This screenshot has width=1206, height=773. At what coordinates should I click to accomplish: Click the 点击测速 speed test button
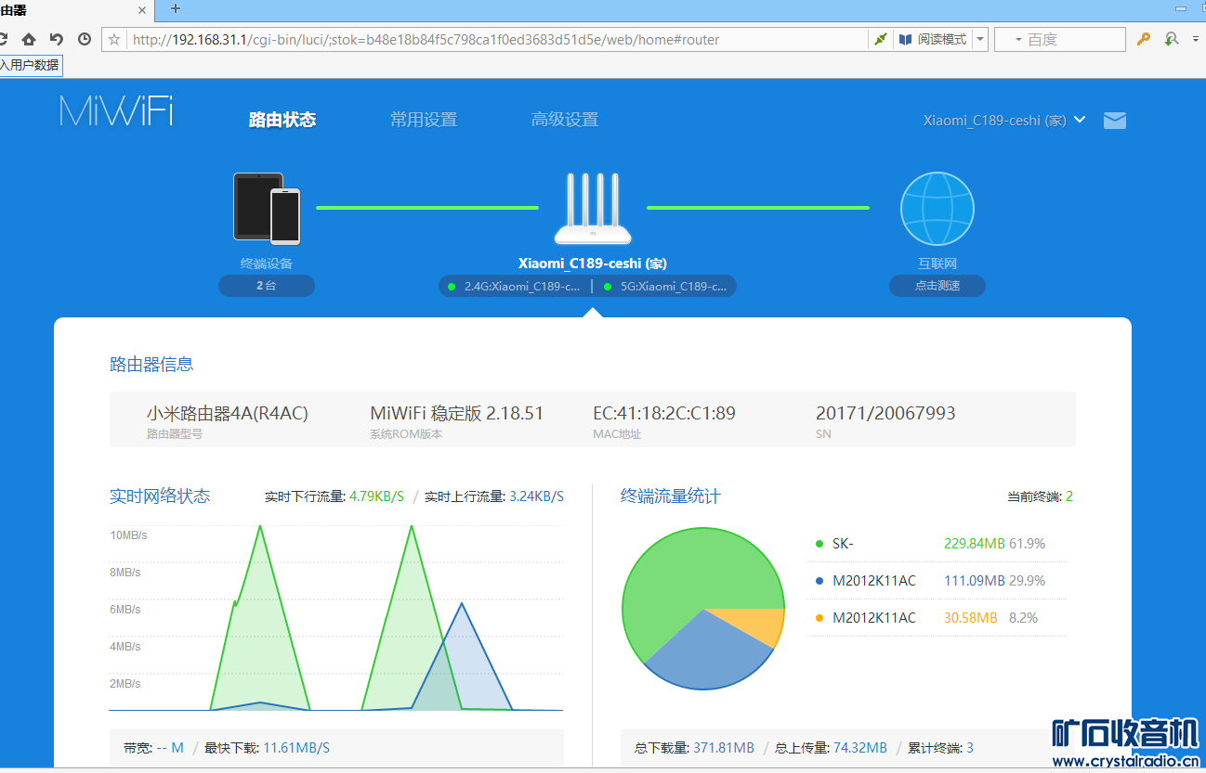click(937, 286)
